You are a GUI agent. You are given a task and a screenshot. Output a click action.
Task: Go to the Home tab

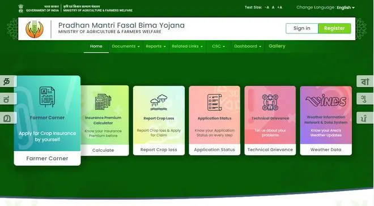click(96, 46)
